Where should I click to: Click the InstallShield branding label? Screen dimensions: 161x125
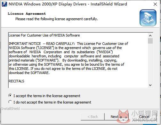11,109
